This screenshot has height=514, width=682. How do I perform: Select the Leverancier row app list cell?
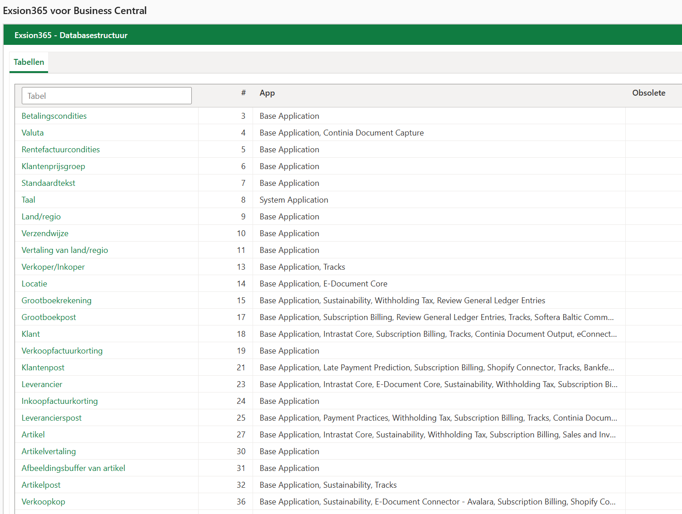pyautogui.click(x=439, y=384)
